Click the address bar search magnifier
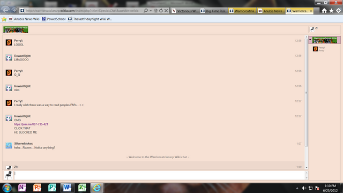The width and height of the screenshot is (343, 193). [146, 11]
